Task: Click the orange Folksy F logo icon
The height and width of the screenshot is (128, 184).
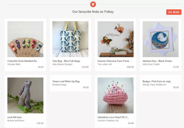Action: 93,4
